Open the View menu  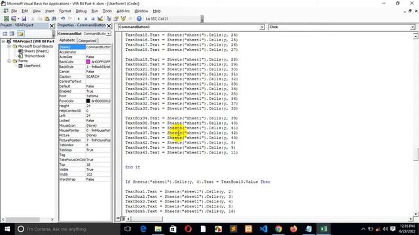(37, 11)
